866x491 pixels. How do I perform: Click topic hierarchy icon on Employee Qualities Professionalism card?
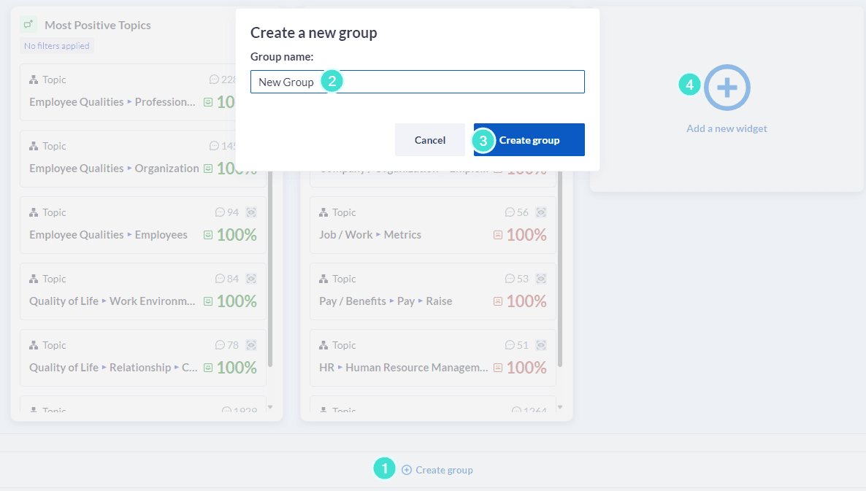pyautogui.click(x=34, y=80)
